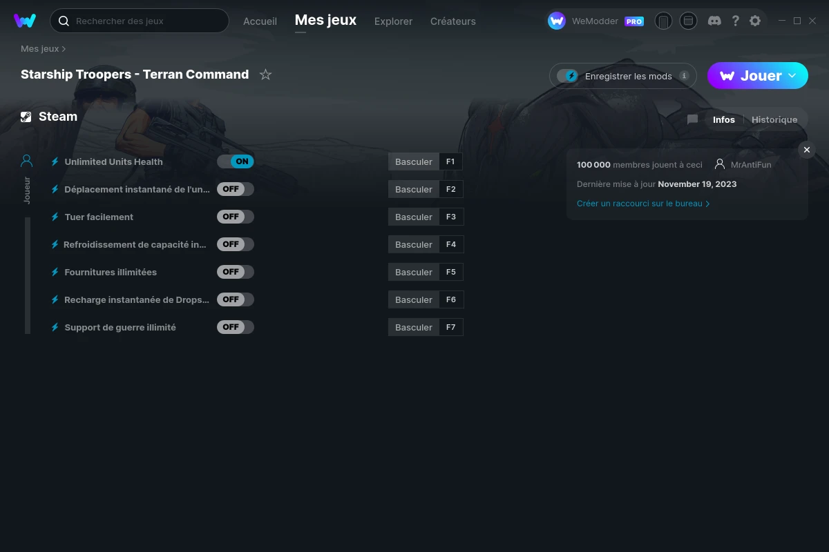Viewport: 829px width, 552px height.
Task: Click the Support de guerre illimité label
Action: (x=120, y=327)
